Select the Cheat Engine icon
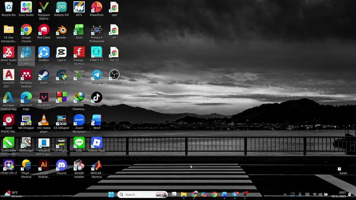The image size is (356, 200). pyautogui.click(x=61, y=77)
